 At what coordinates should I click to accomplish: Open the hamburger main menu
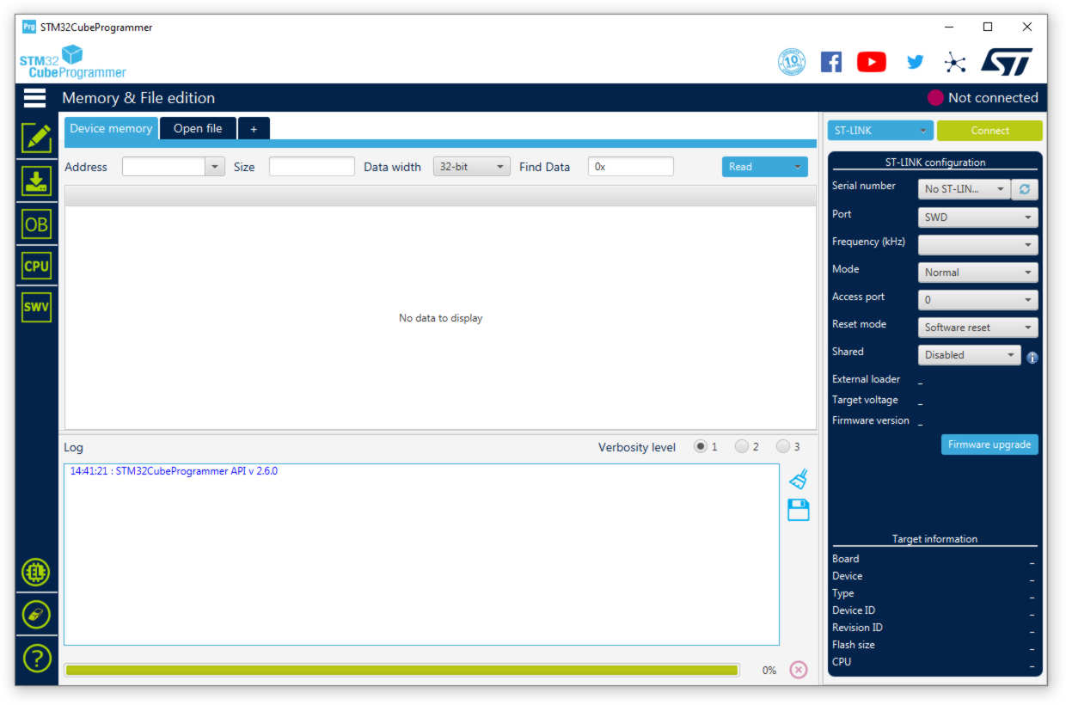(x=34, y=97)
